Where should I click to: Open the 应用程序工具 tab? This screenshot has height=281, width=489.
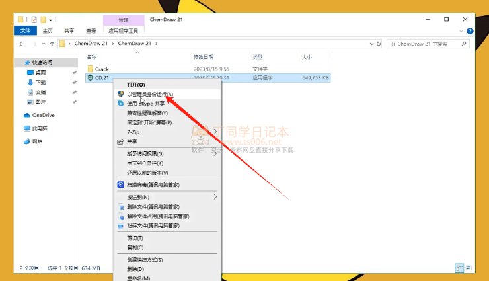123,31
